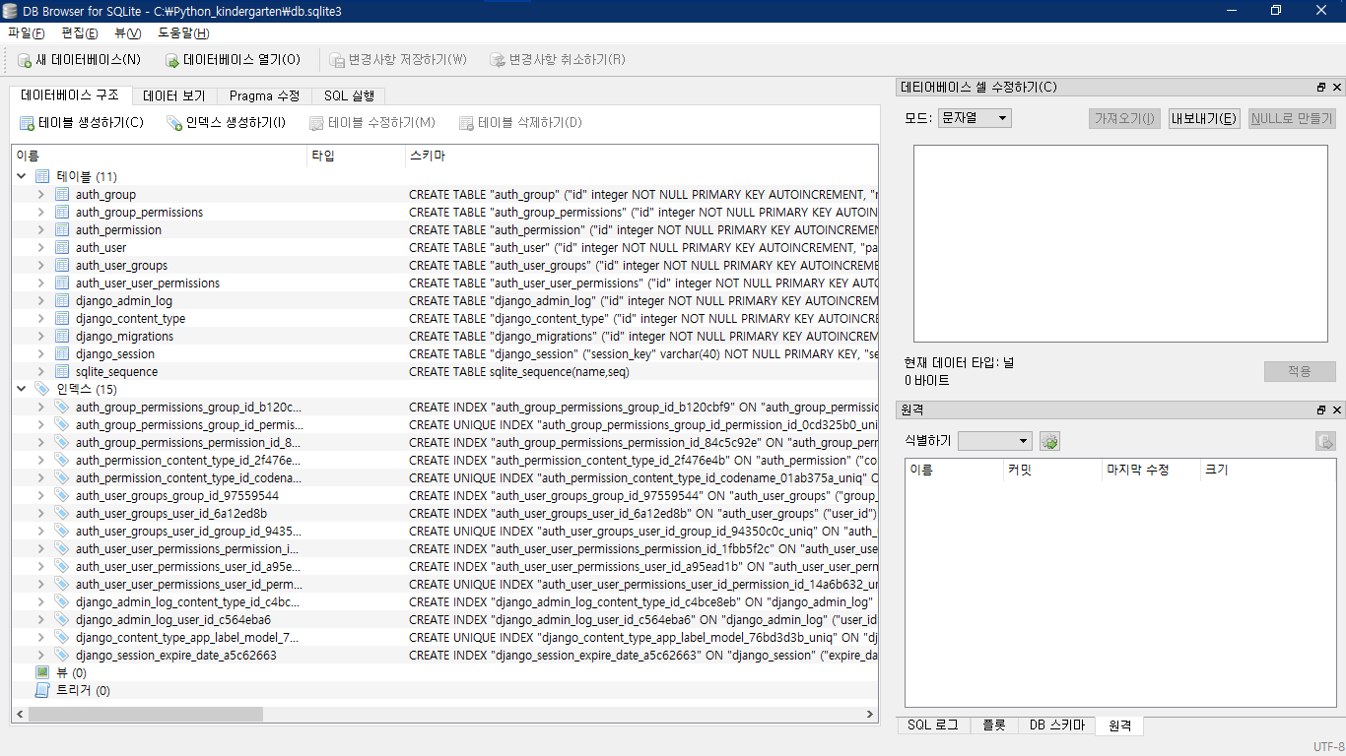
Task: Click the Create Index (인덱스 생성하기) icon
Action: [x=174, y=123]
